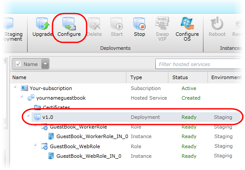Select the GuestBook_WebRole_IN_0 instance label

[89, 156]
